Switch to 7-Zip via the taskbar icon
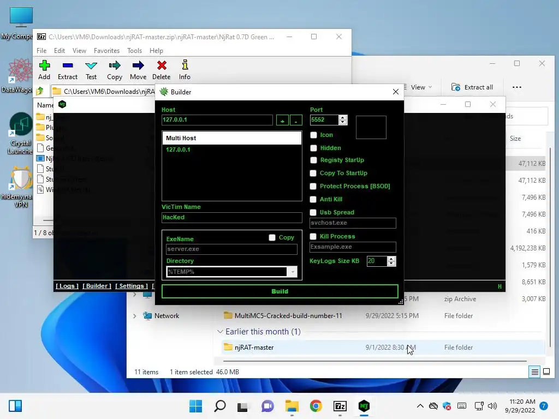559x419 pixels. coord(340,406)
